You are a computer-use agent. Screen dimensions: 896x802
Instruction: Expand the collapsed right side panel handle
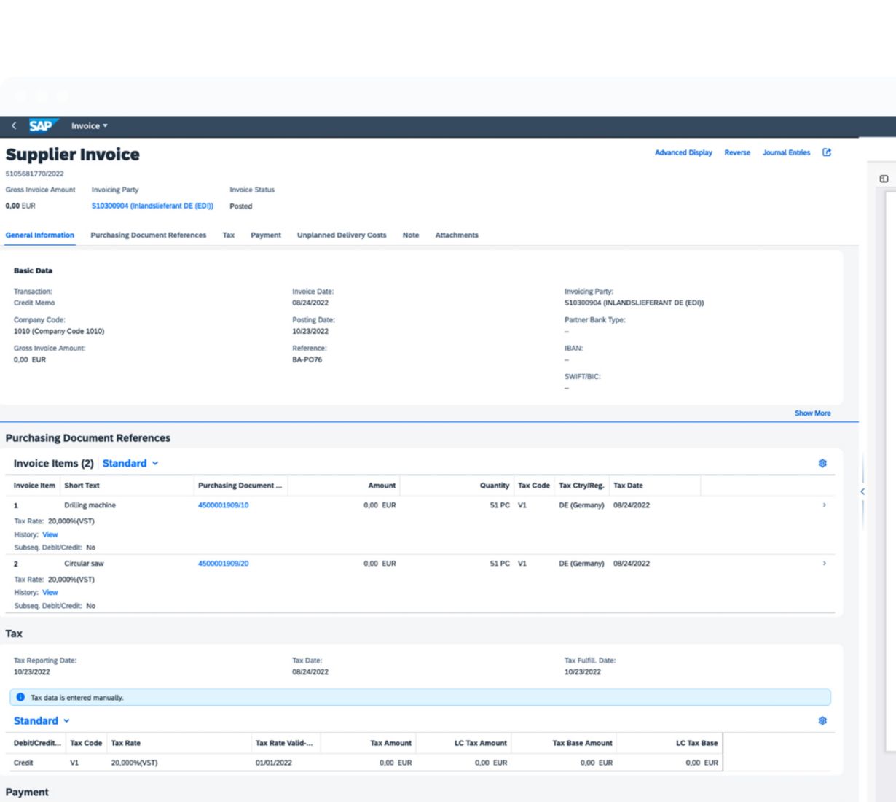tap(862, 492)
